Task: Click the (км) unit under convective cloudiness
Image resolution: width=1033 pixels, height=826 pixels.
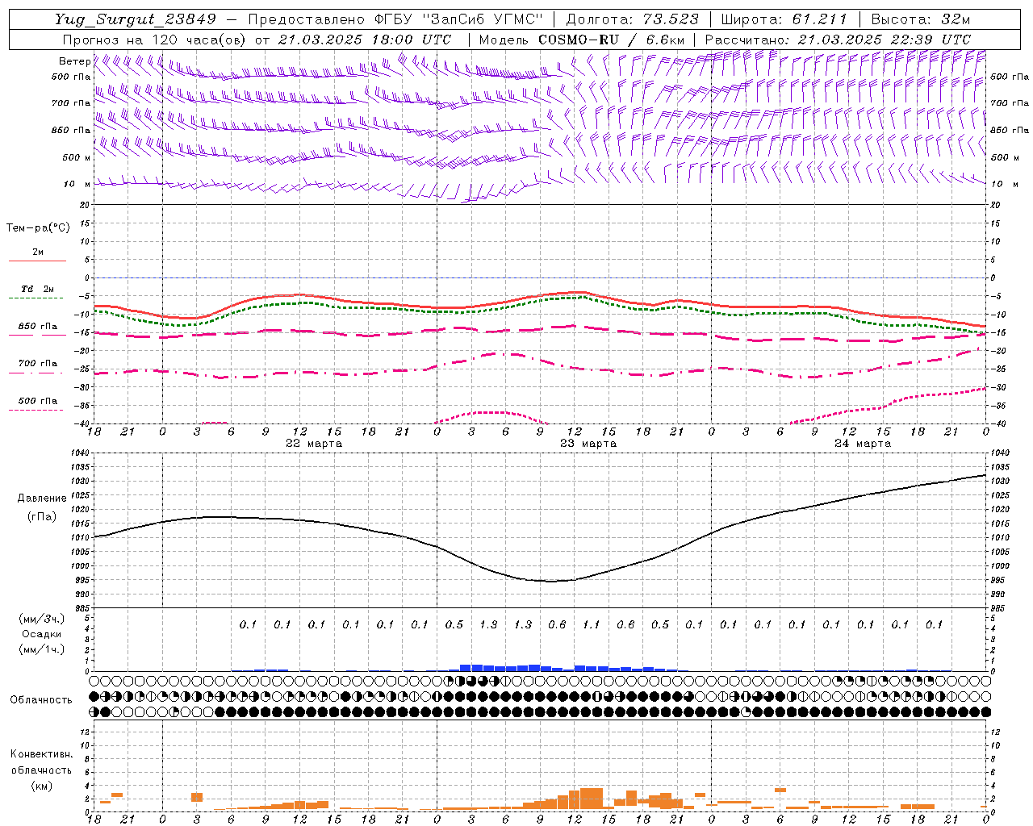Action: (41, 786)
